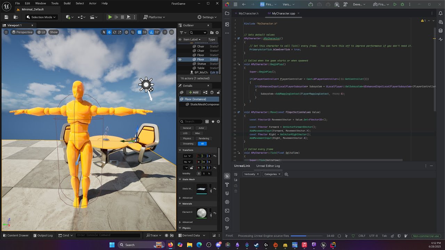Toggle world/local coordinate space globe icon
This screenshot has width=445, height=250.
pos(127,32)
